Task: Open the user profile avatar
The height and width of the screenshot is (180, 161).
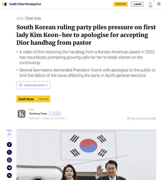Action: pos(150,4)
